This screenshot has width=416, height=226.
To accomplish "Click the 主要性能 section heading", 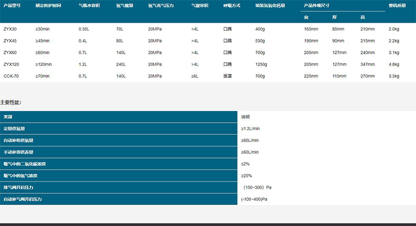I will click(x=11, y=102).
